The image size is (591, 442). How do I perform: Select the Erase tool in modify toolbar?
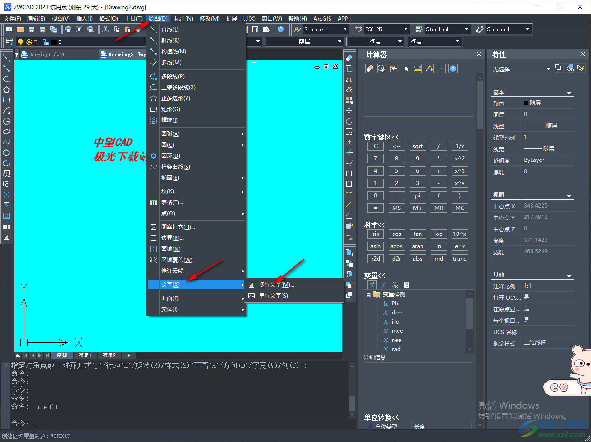[349, 58]
